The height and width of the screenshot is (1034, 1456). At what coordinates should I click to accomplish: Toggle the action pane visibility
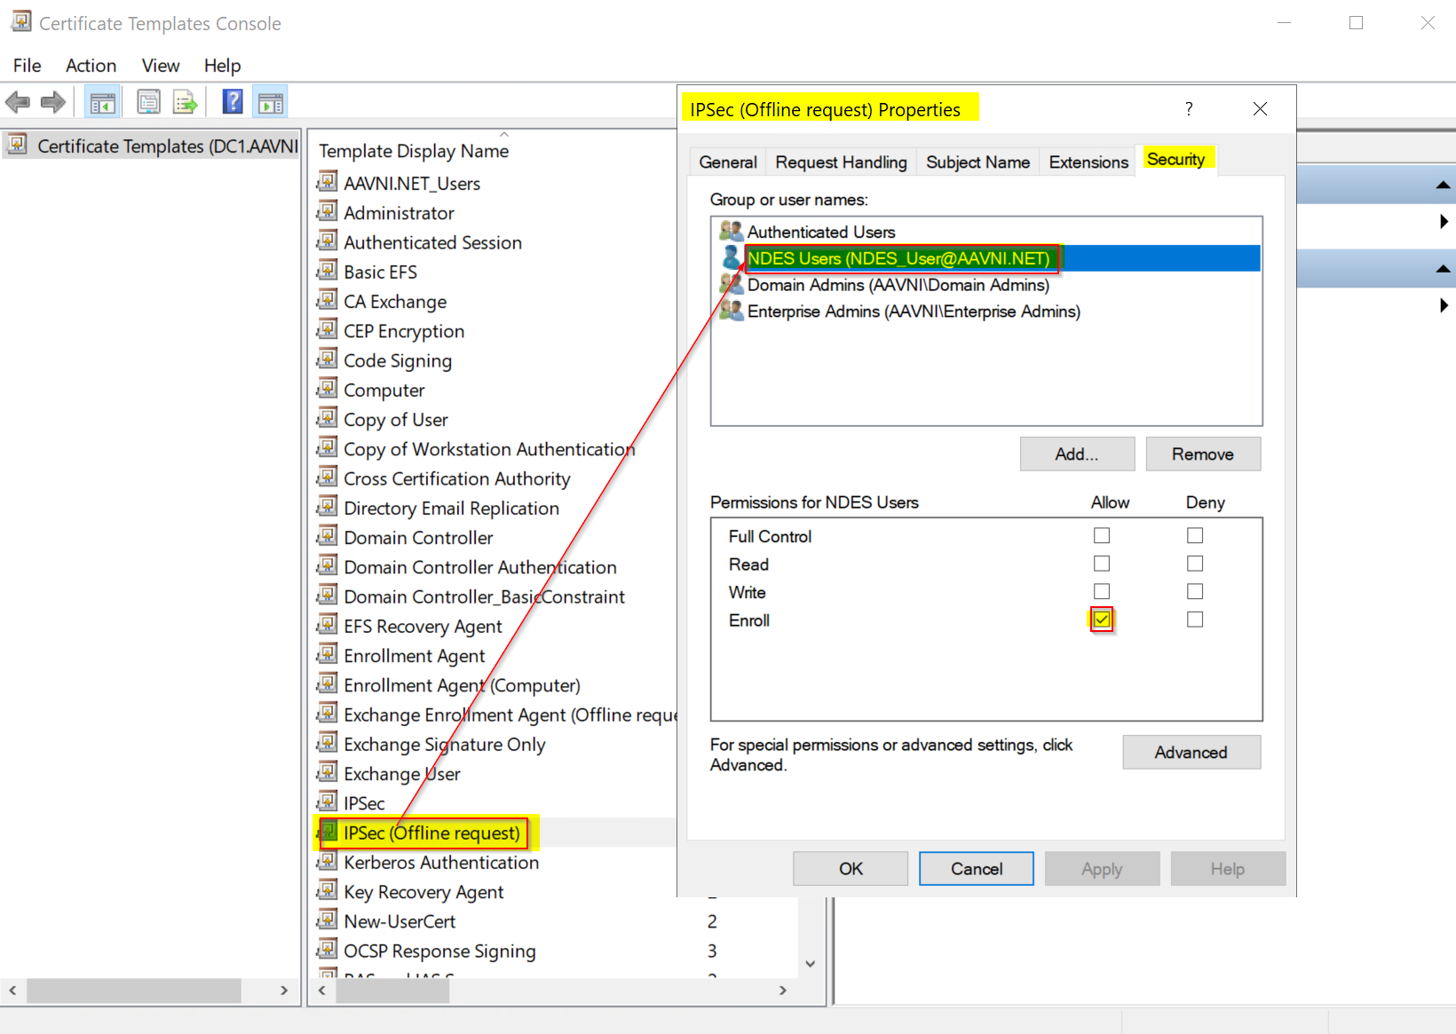pos(270,101)
